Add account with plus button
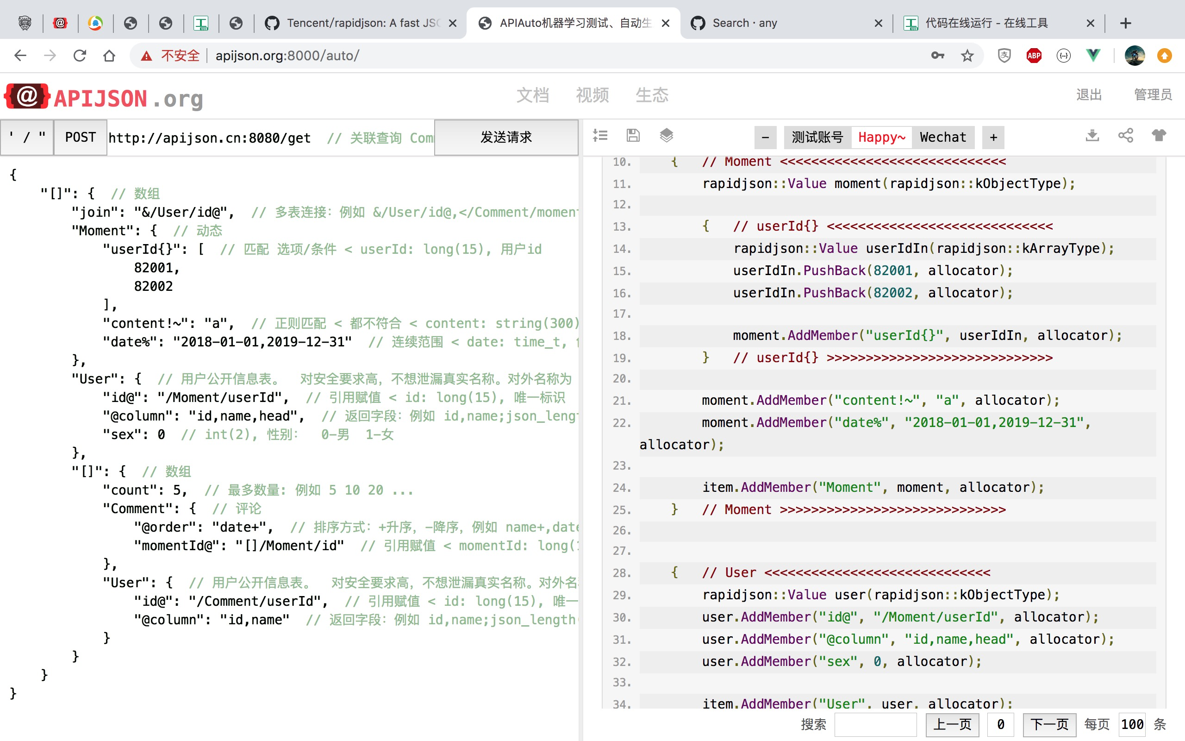The image size is (1185, 741). [993, 137]
